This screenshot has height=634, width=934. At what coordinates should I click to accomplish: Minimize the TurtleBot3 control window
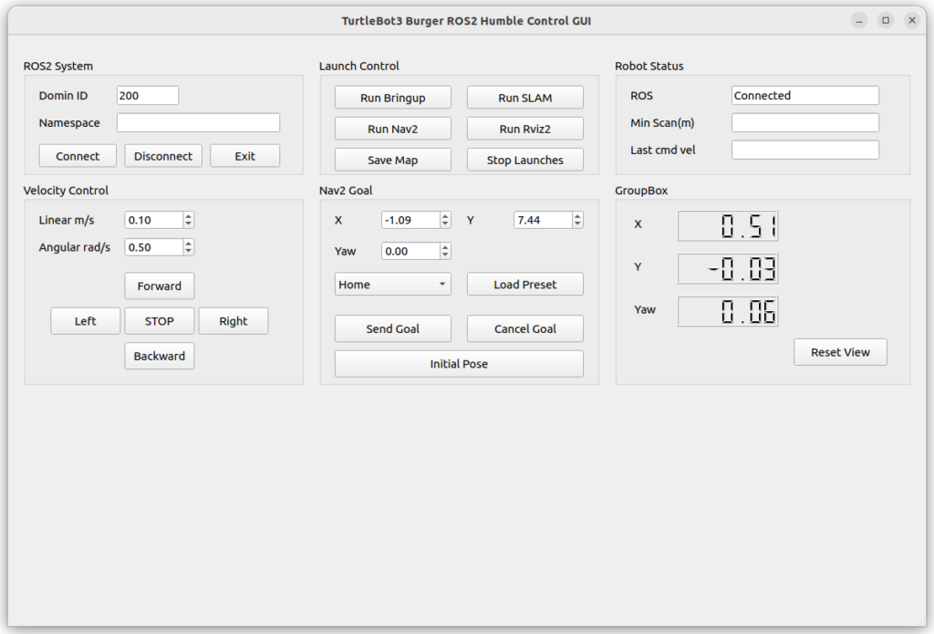tap(859, 21)
